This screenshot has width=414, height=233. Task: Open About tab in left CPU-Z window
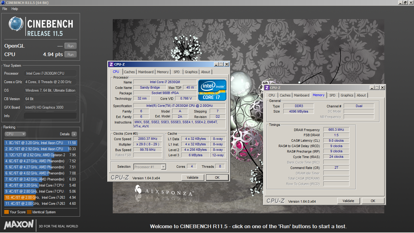(205, 72)
